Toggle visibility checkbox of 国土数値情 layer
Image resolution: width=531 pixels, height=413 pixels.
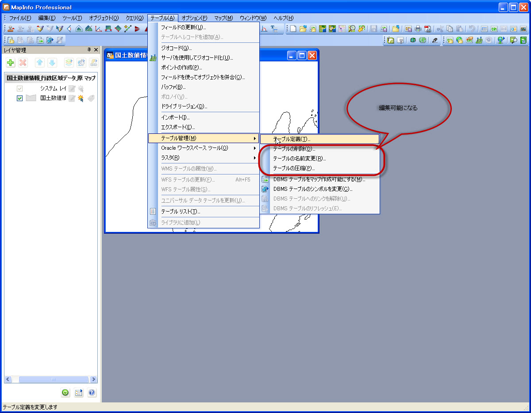pos(19,98)
